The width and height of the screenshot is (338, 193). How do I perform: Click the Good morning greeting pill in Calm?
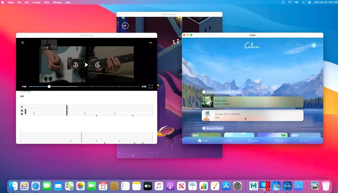(221, 92)
